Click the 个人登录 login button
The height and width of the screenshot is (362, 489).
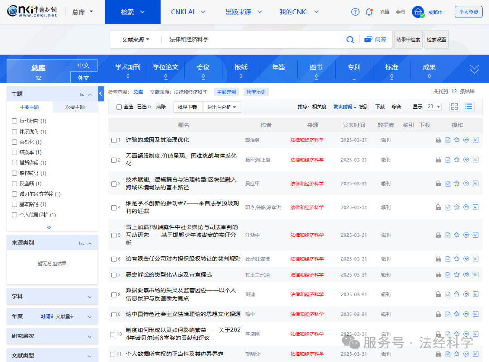(468, 12)
